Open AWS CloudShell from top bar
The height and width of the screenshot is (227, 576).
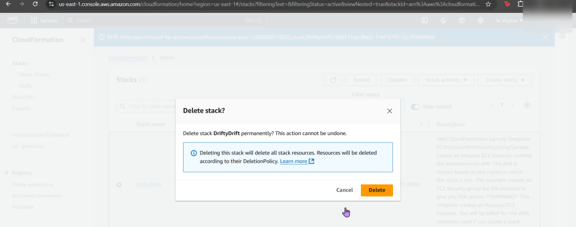point(425,20)
